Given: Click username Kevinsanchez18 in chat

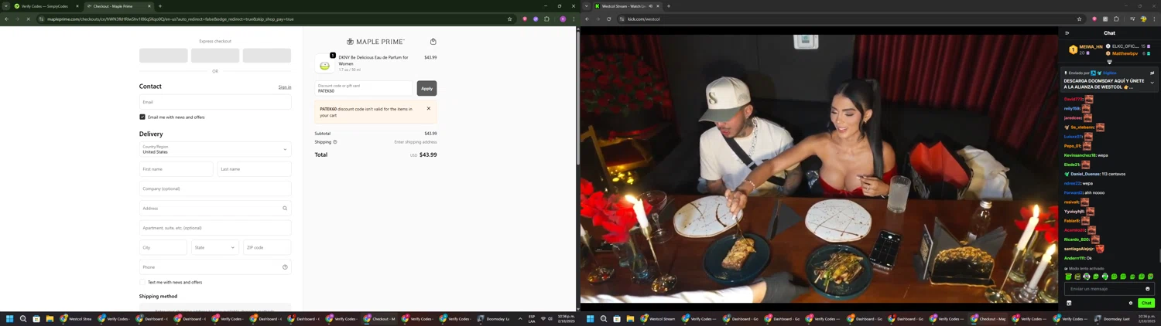Looking at the screenshot, I should [x=1080, y=155].
